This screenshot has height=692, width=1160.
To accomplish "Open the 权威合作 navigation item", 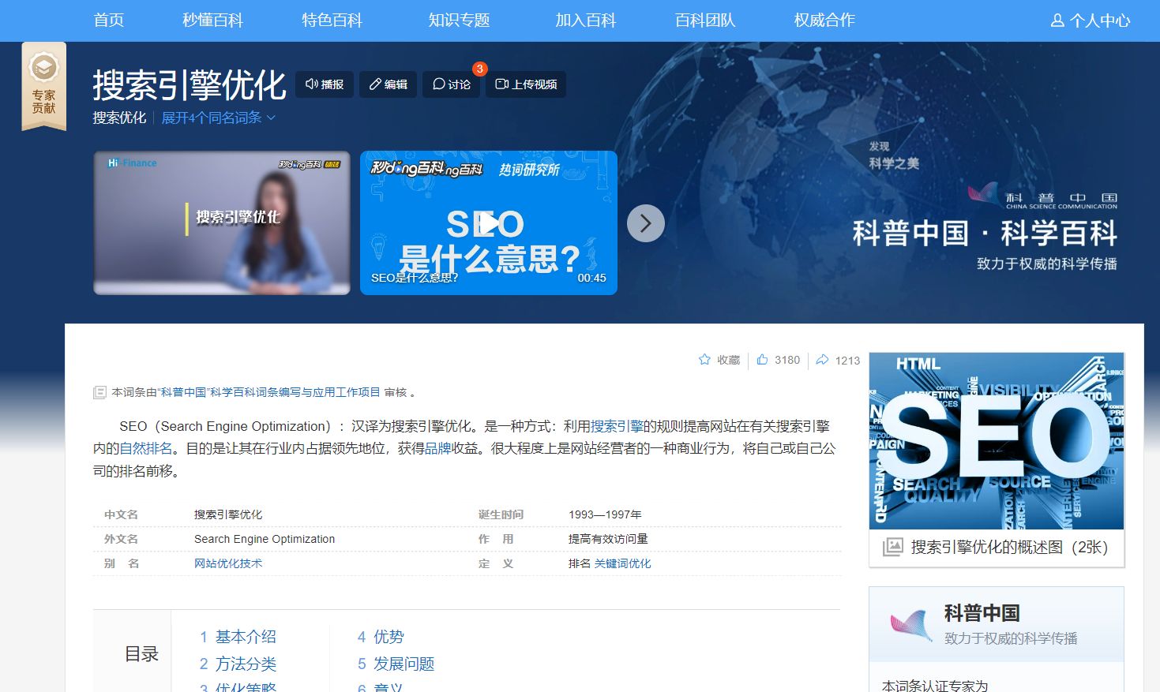I will [824, 21].
